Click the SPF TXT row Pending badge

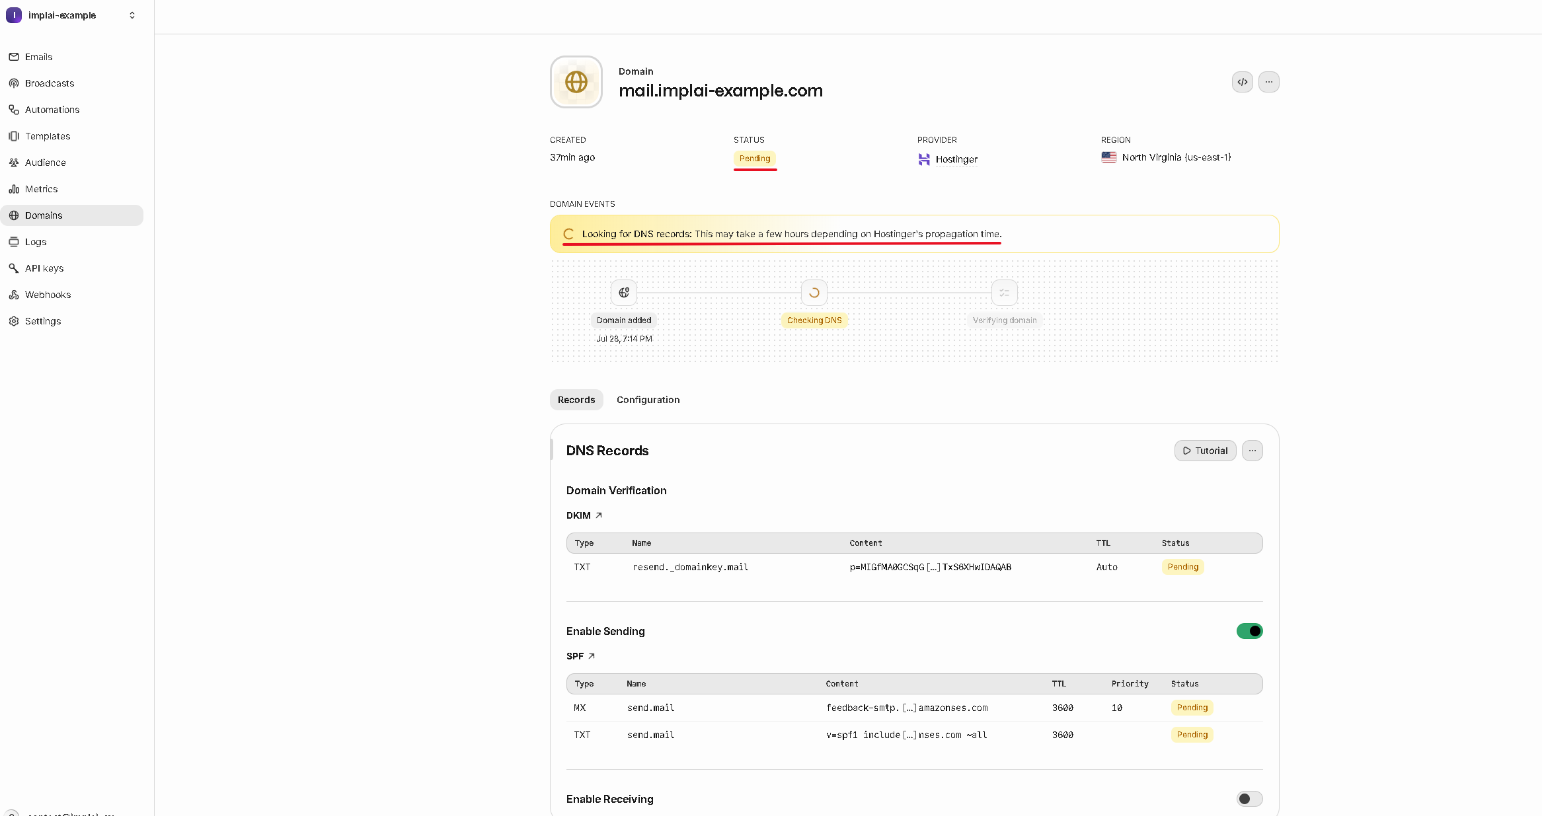coord(1192,735)
